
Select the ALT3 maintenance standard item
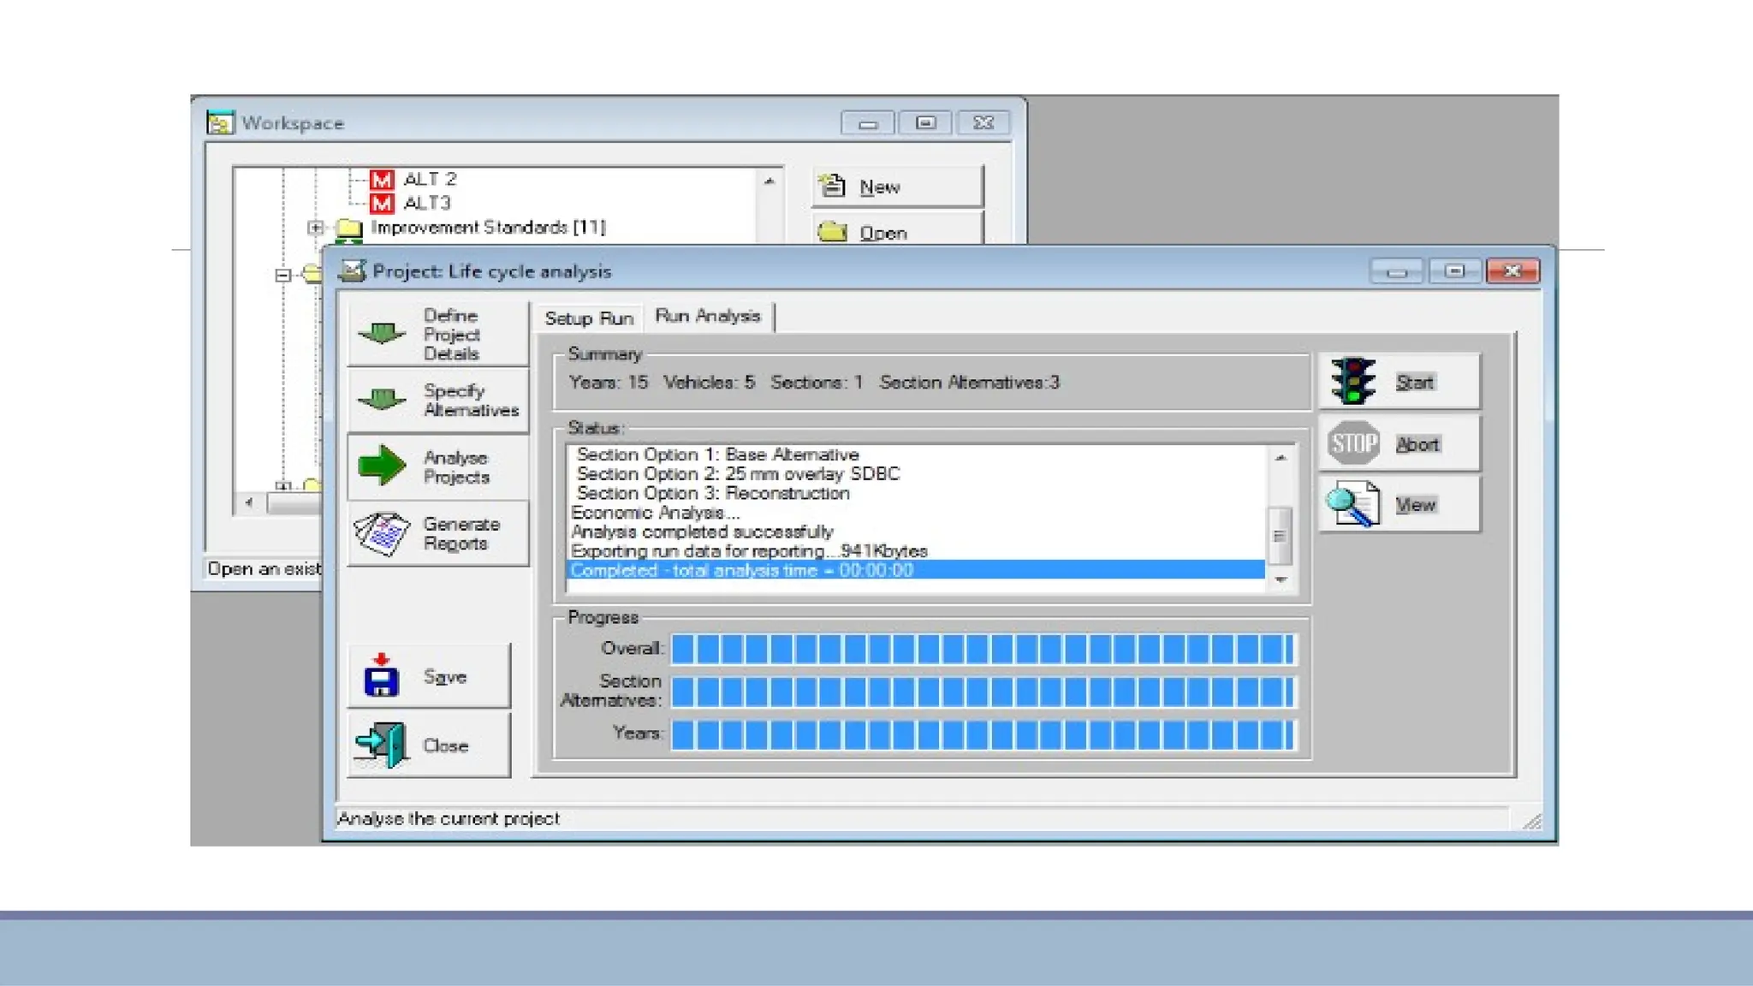tap(426, 203)
